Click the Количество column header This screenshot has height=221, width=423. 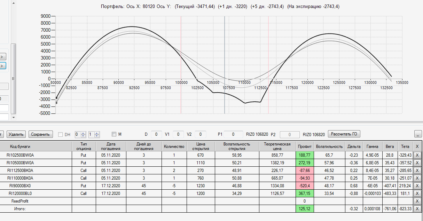(x=174, y=146)
